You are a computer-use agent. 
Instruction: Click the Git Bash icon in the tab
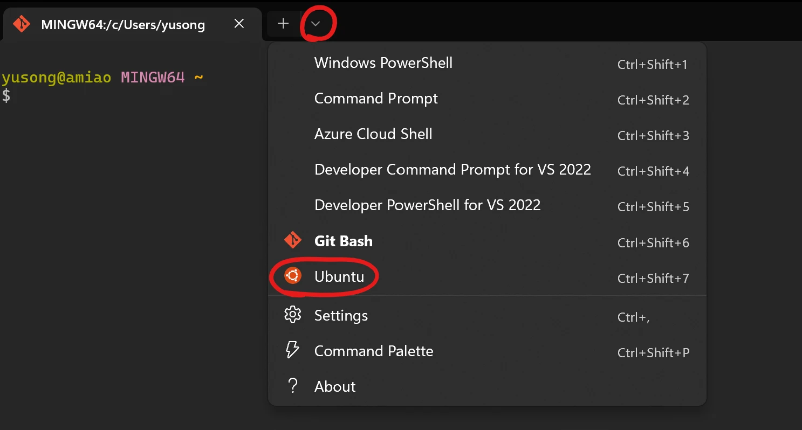point(22,24)
